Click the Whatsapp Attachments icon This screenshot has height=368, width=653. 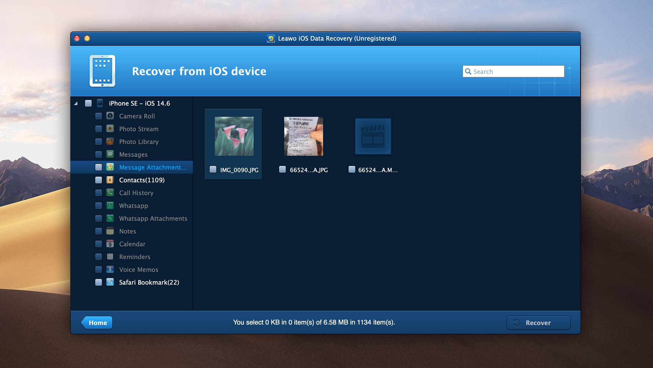(x=110, y=218)
